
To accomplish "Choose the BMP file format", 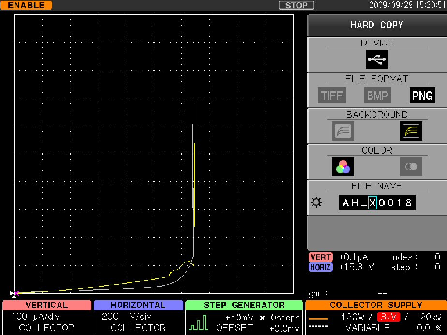I will click(x=377, y=95).
